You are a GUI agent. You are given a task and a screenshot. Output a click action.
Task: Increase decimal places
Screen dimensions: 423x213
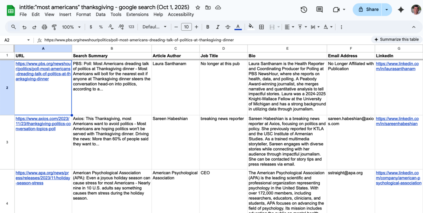coord(121,27)
